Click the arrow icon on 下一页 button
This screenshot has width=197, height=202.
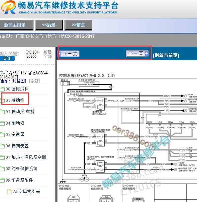click(146, 53)
